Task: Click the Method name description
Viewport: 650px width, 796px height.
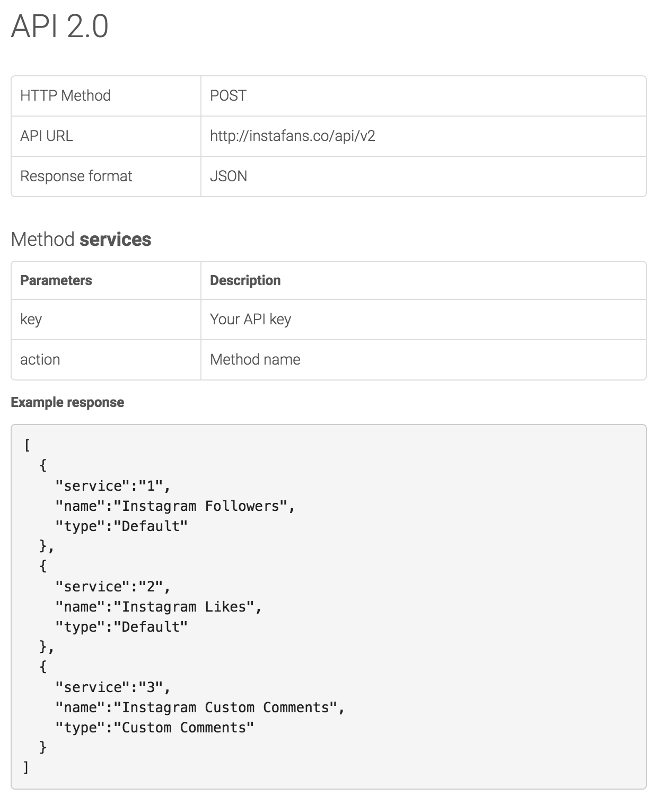Action: [255, 360]
